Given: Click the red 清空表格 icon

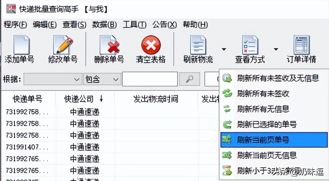Looking at the screenshot, I should [151, 45].
